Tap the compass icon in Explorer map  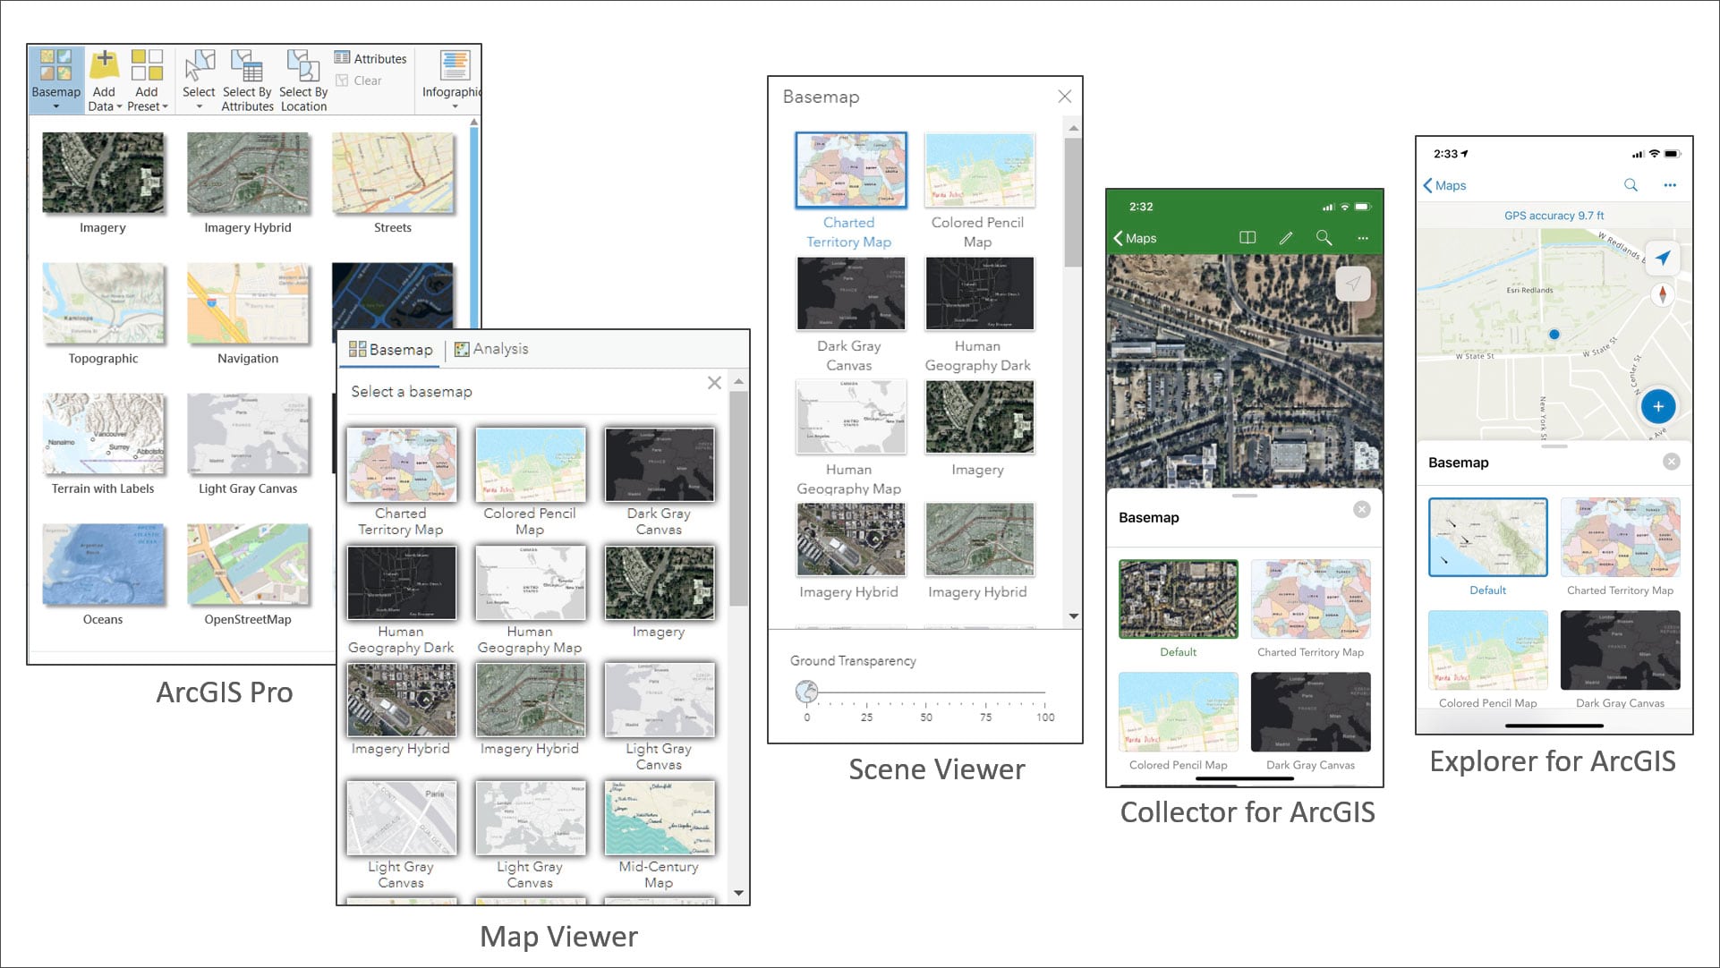(1662, 294)
